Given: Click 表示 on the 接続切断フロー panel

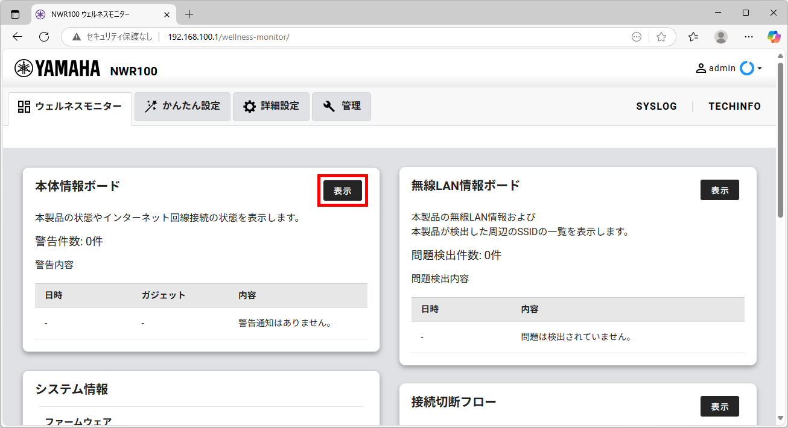Looking at the screenshot, I should (719, 406).
